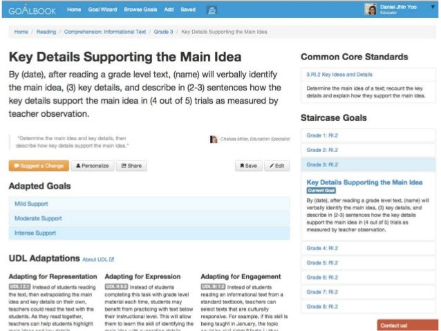This screenshot has width=441, height=331.
Task: Click Daniel Jhin Yoo's profile avatar
Action: [x=370, y=9]
